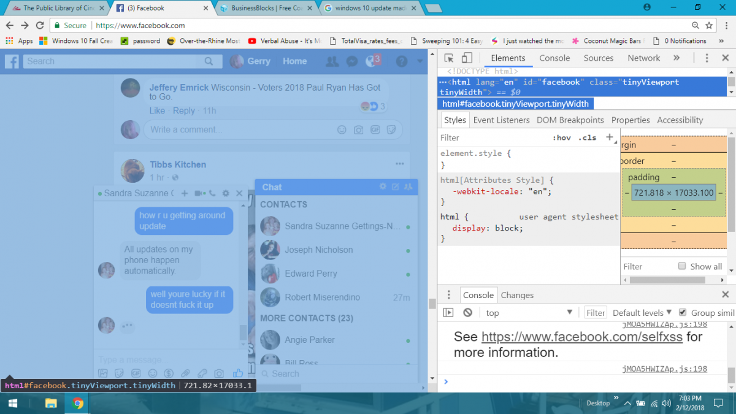
Task: Activate the DevTools element inspector tool
Action: tap(449, 58)
